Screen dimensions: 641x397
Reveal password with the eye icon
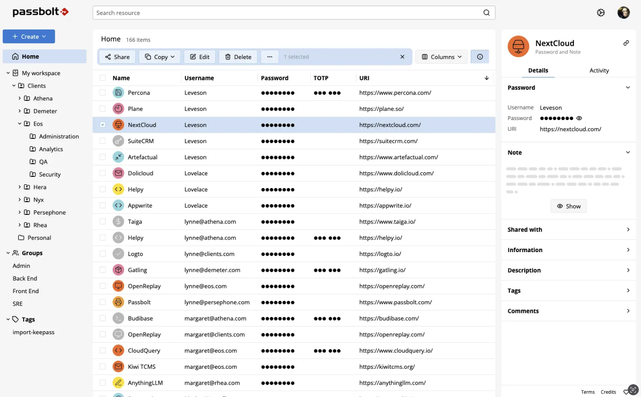579,118
